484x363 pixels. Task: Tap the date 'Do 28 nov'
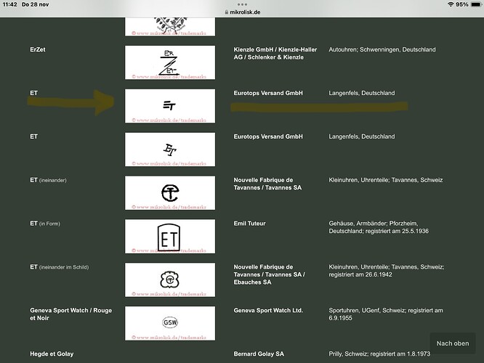pyautogui.click(x=35, y=4)
